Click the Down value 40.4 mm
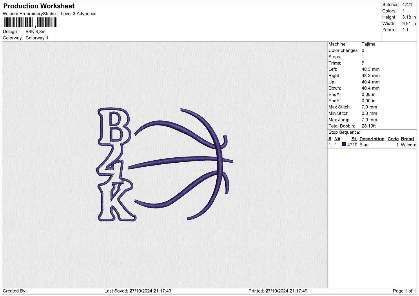The height and width of the screenshot is (296, 419). [x=370, y=88]
